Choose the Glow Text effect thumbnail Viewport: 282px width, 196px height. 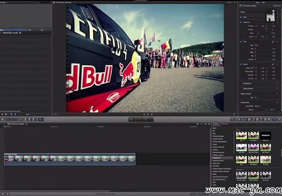click(265, 135)
